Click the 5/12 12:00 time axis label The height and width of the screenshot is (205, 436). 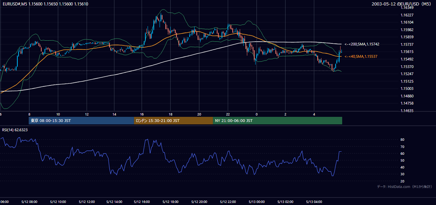(x=87, y=202)
